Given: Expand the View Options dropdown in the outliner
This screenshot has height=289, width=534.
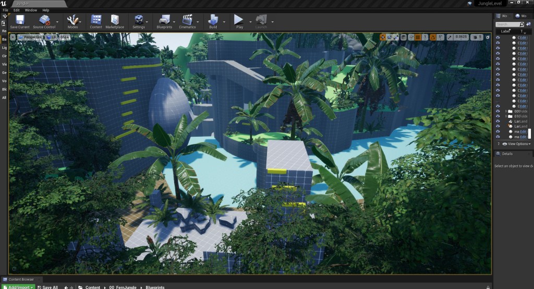Looking at the screenshot, I should point(518,143).
